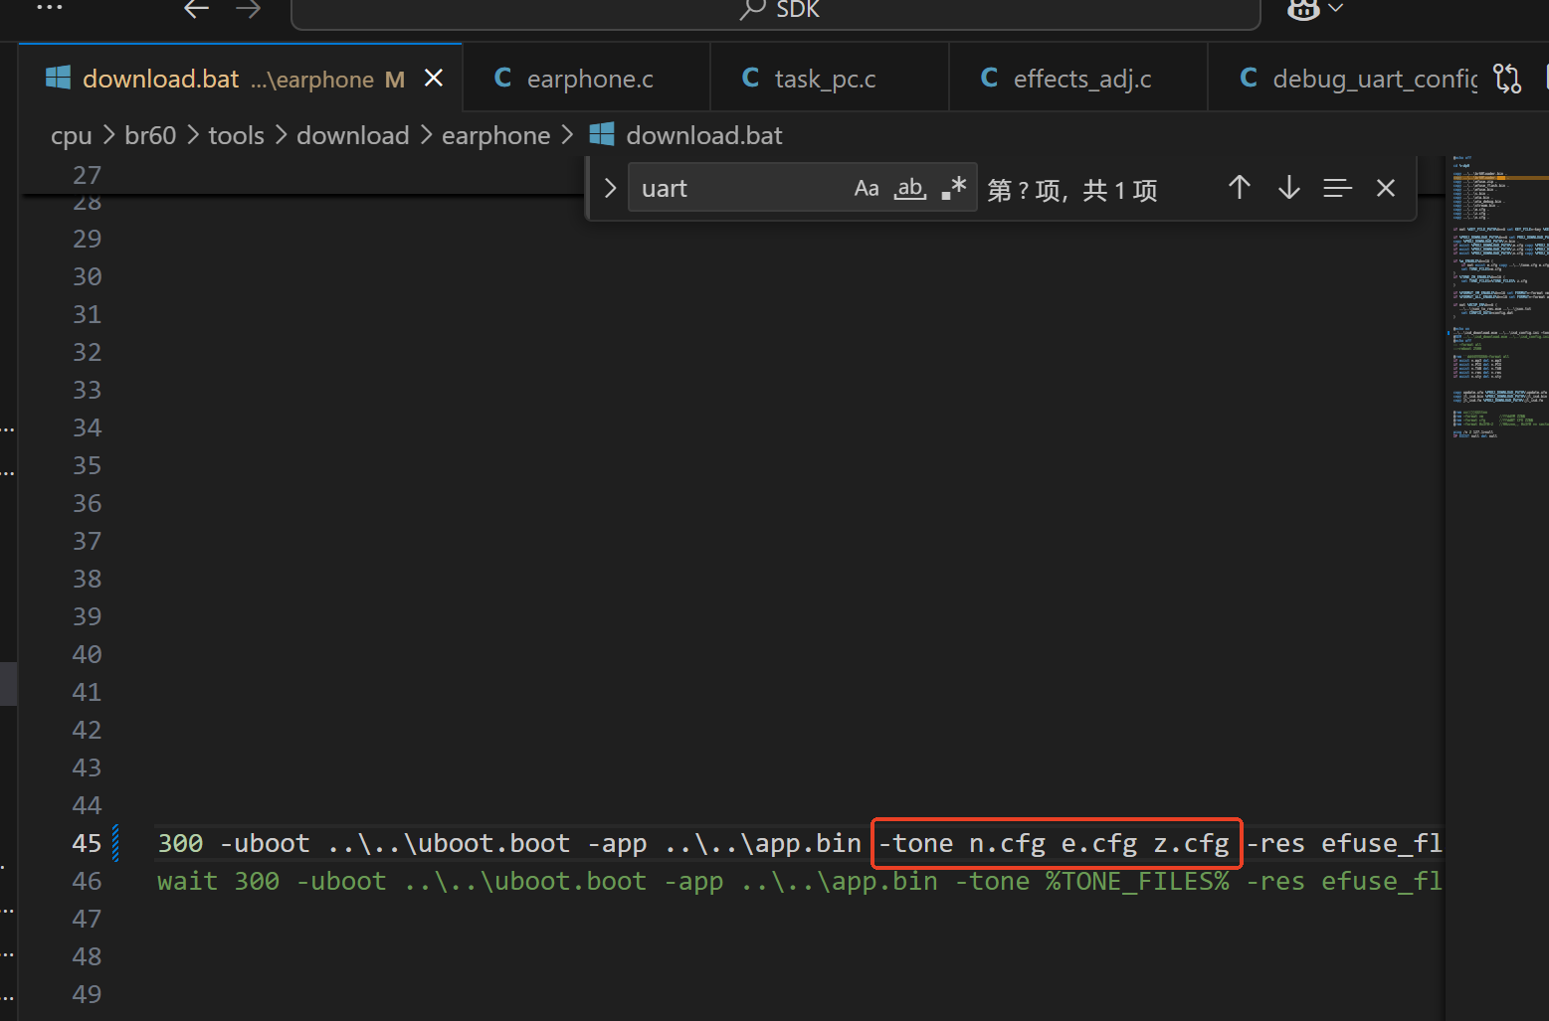Toggle Match Case in find widget

(867, 188)
